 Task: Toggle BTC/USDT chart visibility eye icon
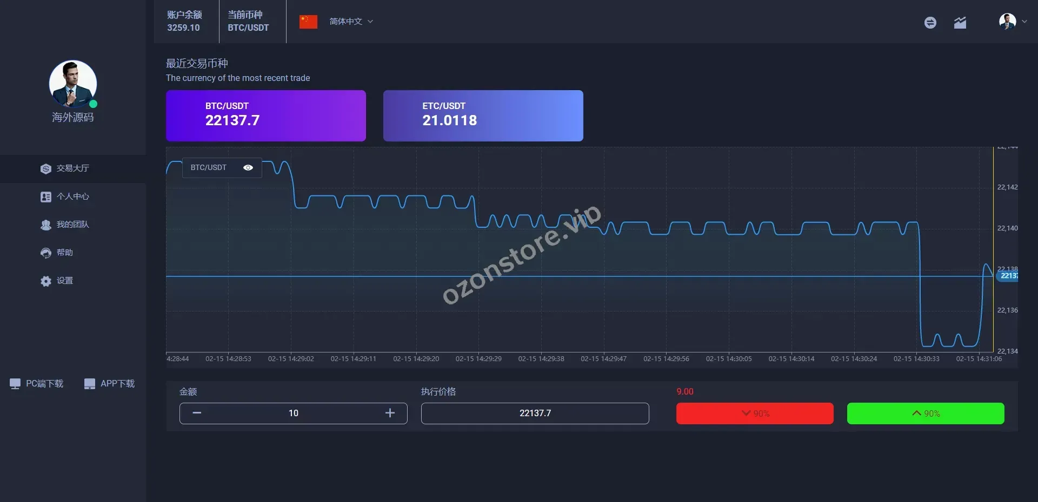coord(248,168)
